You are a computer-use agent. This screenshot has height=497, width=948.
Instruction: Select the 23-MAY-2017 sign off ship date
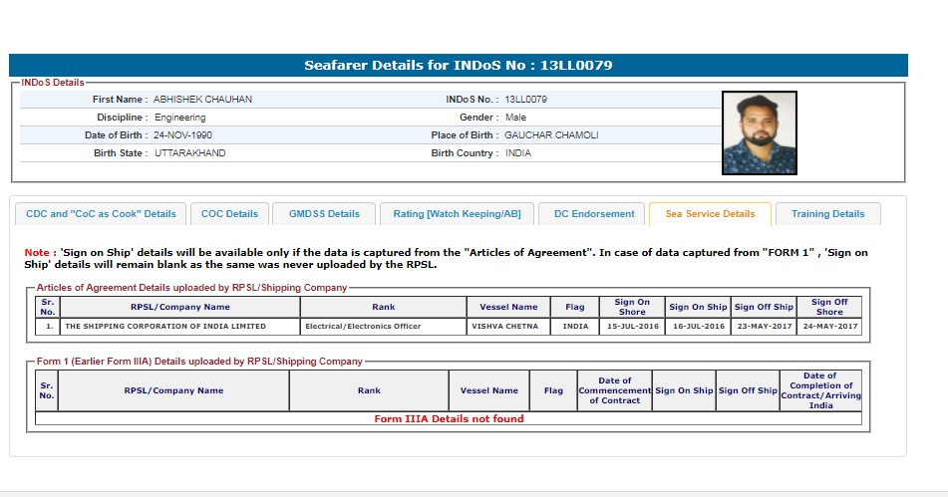[x=764, y=327]
